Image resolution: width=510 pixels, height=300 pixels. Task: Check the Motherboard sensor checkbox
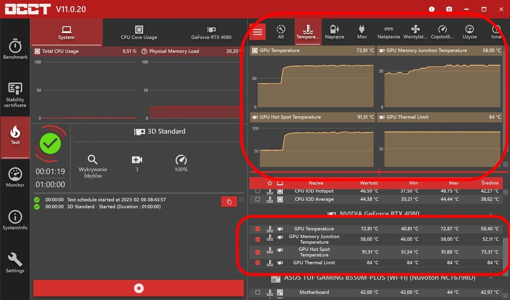(258, 292)
